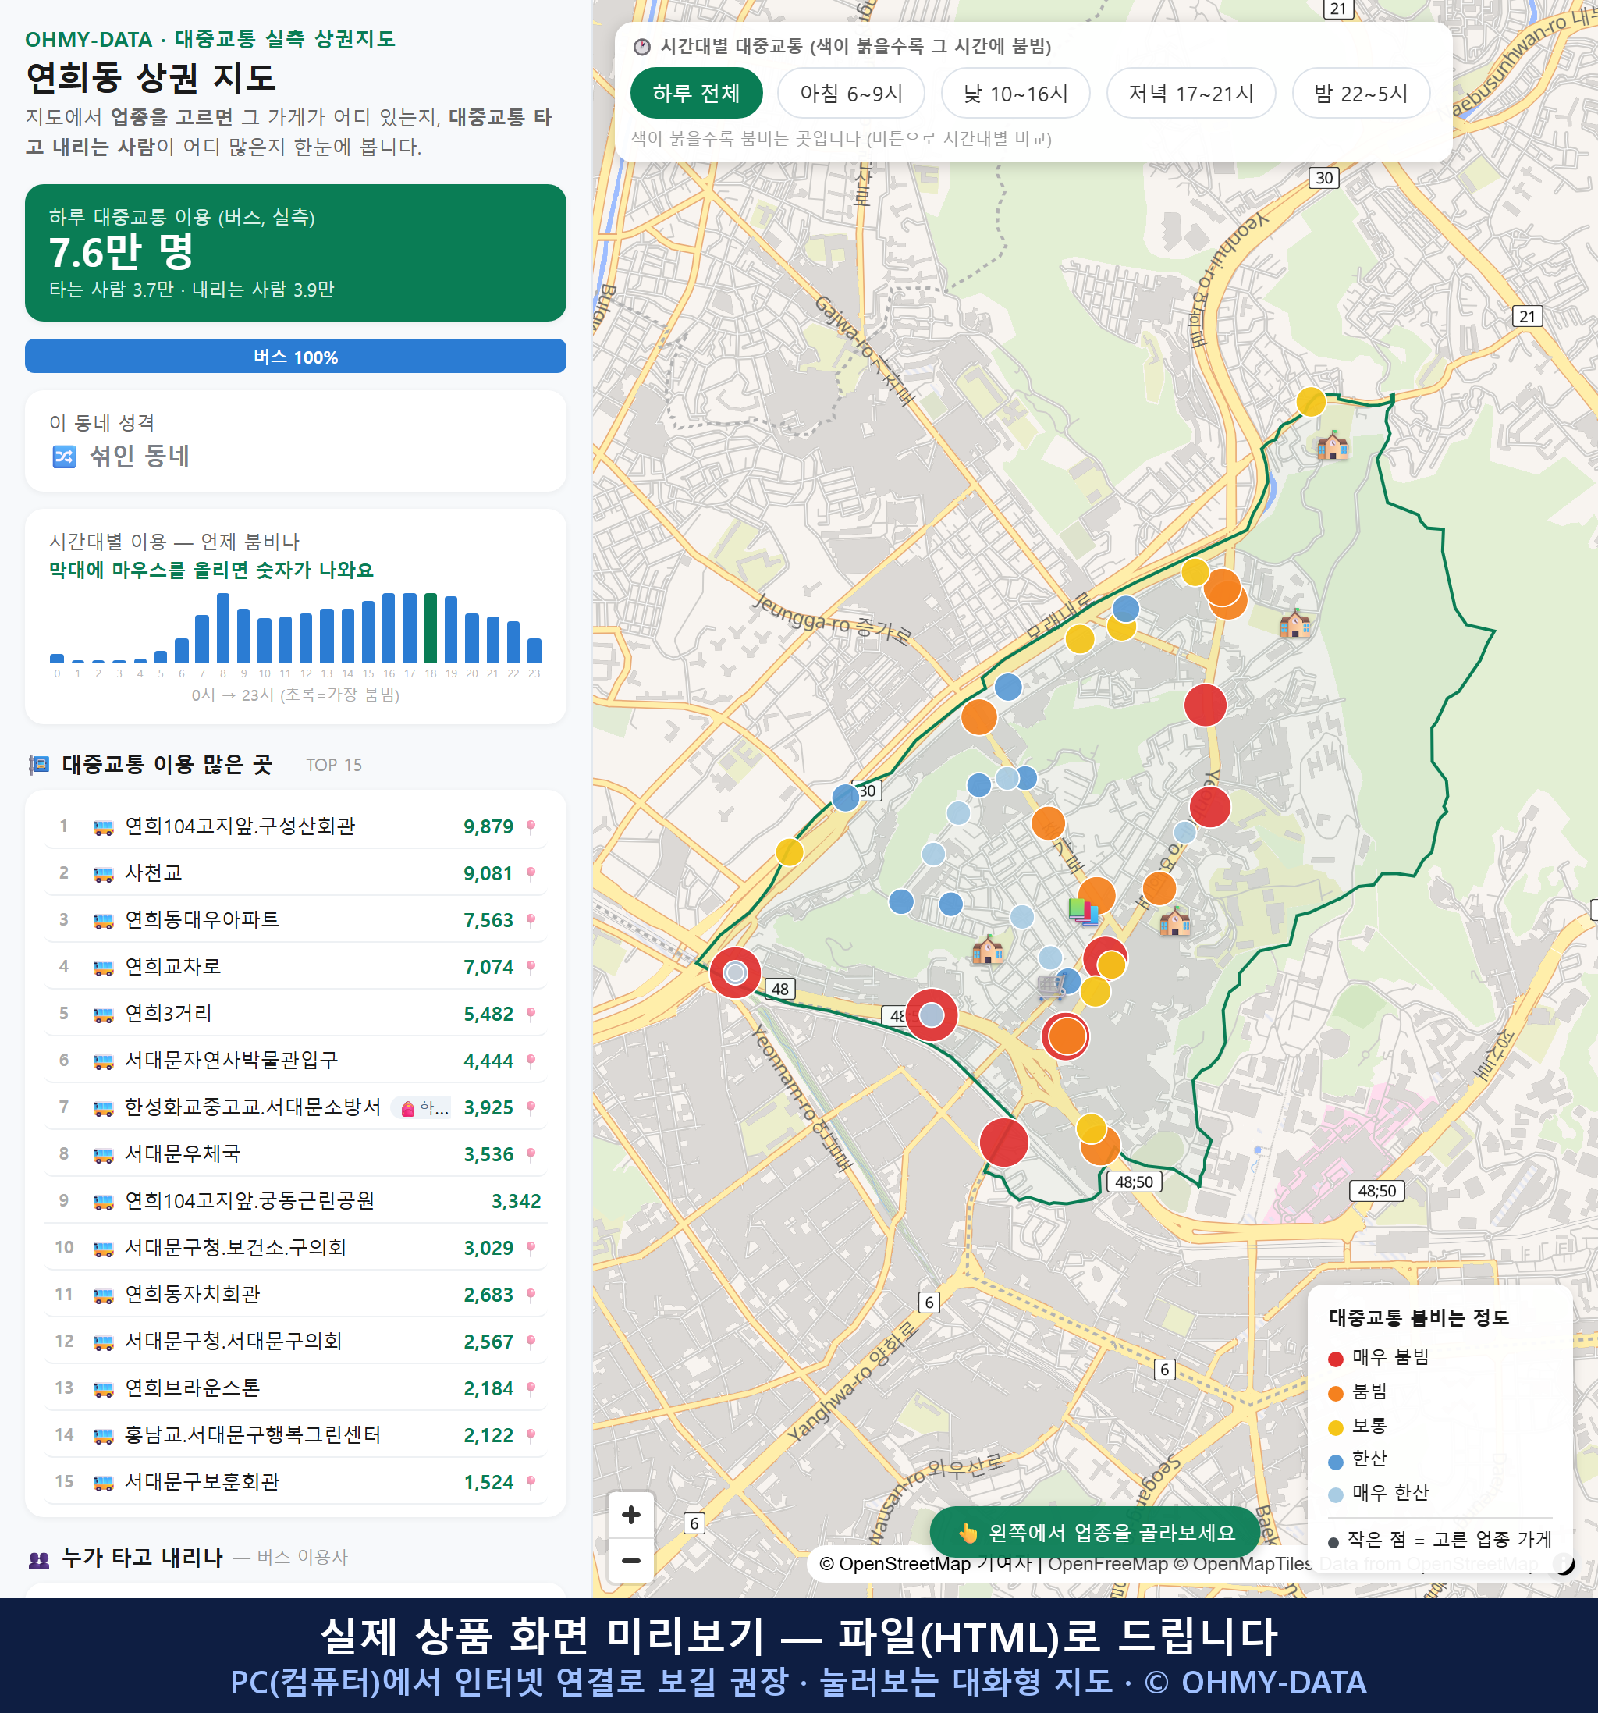Switch to 저녁 17~21시 time filter
The width and height of the screenshot is (1598, 1713).
pyautogui.click(x=1191, y=93)
